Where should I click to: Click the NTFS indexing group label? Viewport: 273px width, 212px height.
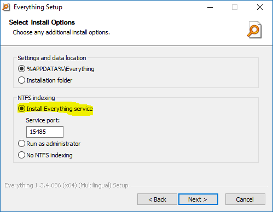36,98
